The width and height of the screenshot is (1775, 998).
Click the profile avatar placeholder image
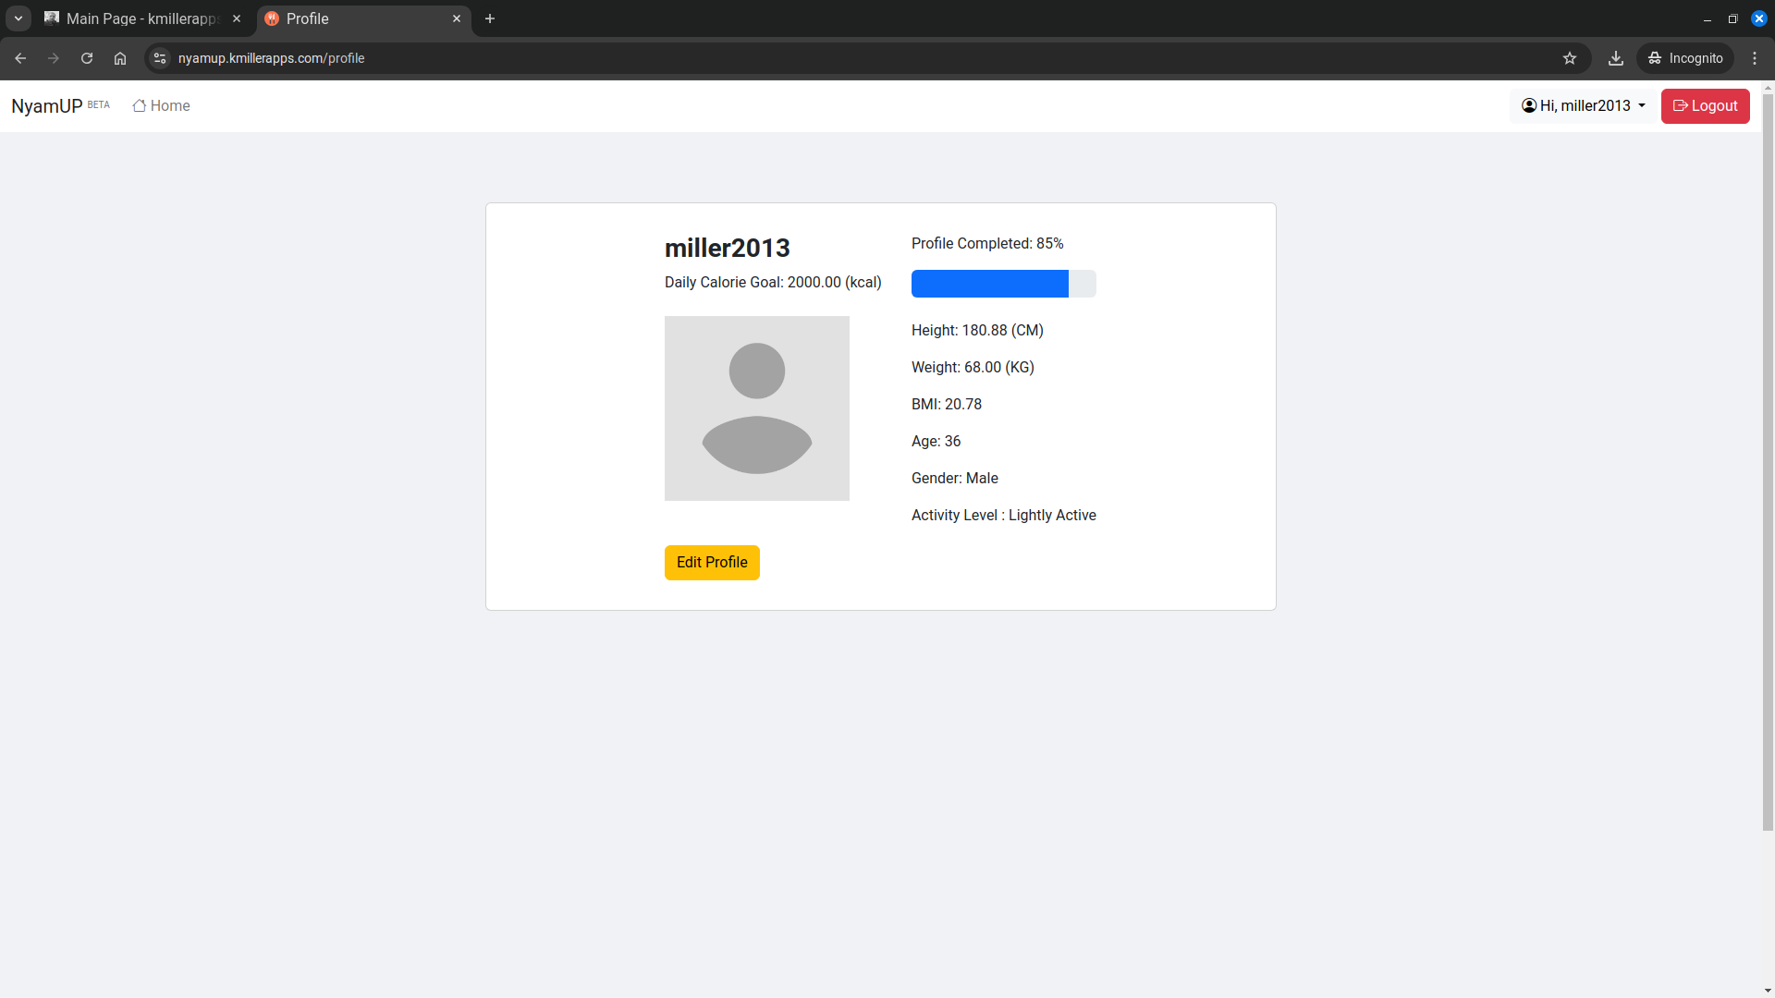757,408
